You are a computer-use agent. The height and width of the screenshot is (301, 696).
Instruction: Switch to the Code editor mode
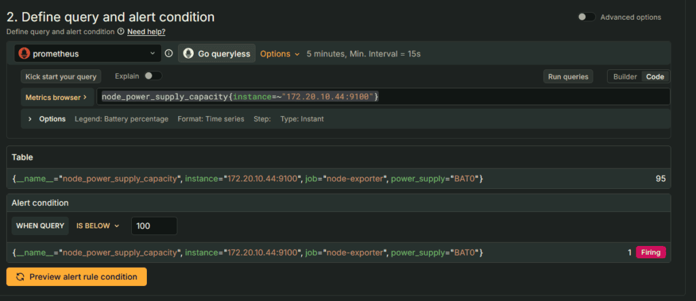pos(655,76)
